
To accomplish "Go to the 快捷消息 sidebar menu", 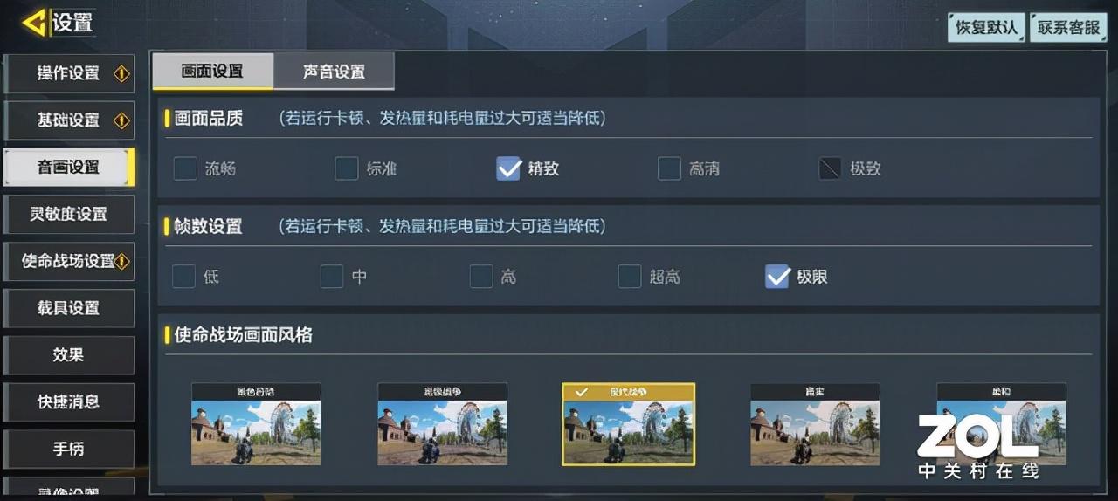I will (x=69, y=402).
